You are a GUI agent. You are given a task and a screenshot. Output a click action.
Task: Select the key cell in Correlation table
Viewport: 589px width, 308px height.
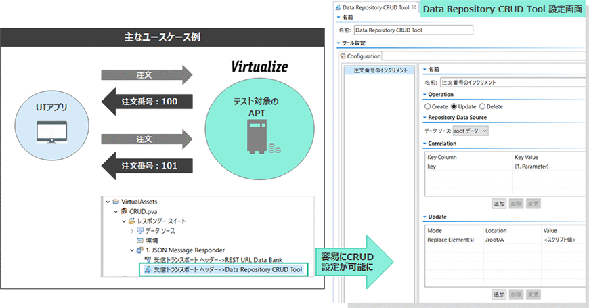coord(432,166)
